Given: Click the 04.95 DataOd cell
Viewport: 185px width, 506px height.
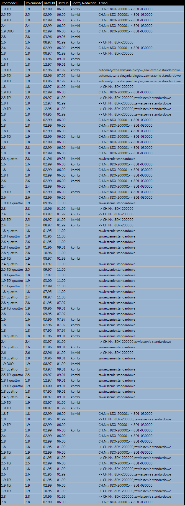Looking at the screenshot, I should (47, 114).
